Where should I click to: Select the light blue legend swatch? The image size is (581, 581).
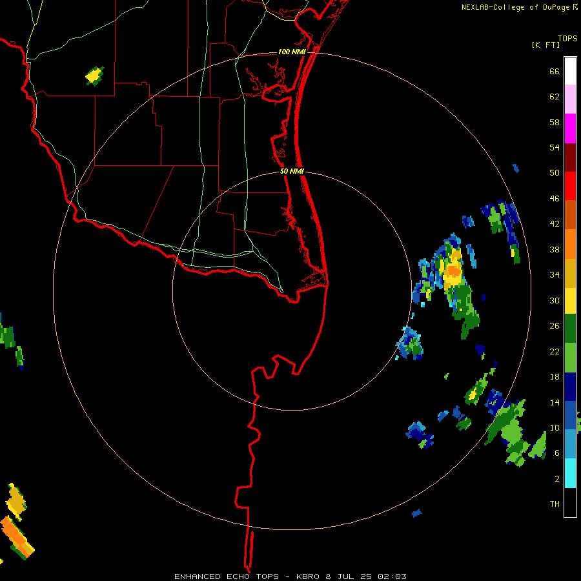pos(570,443)
